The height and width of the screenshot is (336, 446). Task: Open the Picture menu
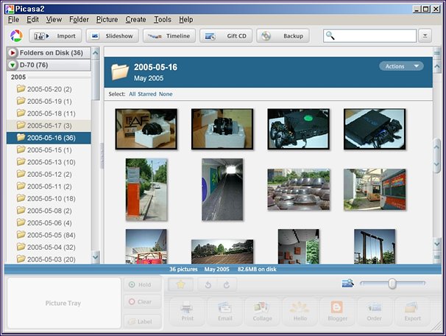coord(107,19)
